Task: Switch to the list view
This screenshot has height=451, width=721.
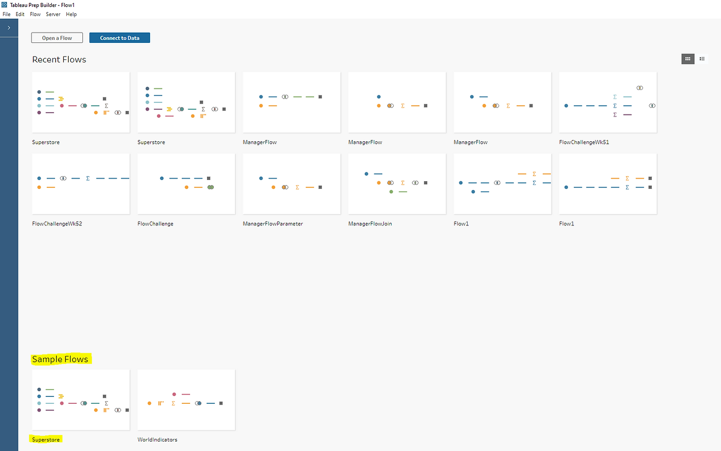Action: click(x=702, y=59)
